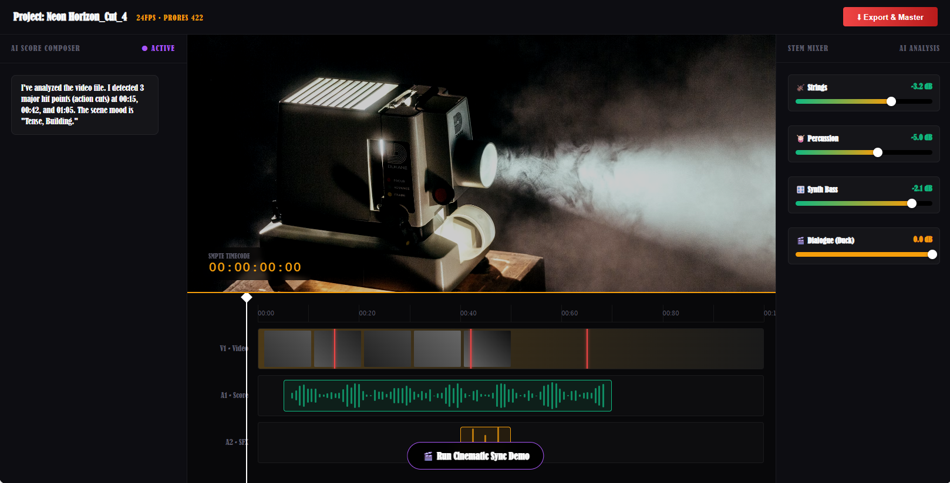Image resolution: width=950 pixels, height=483 pixels.
Task: Click the Synth Bass icon
Action: pos(800,189)
